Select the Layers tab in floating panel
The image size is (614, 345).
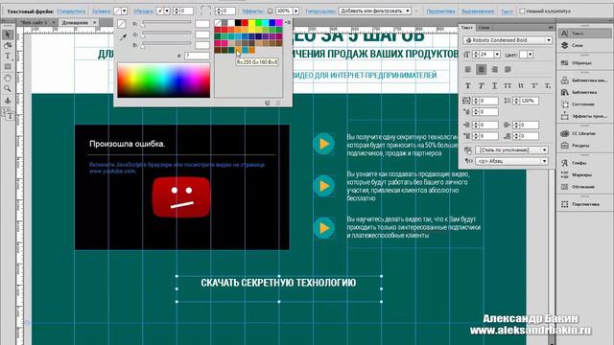[x=484, y=28]
